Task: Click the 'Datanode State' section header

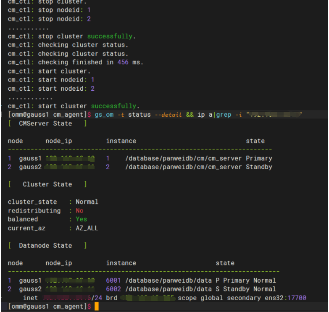Action: click(x=47, y=245)
